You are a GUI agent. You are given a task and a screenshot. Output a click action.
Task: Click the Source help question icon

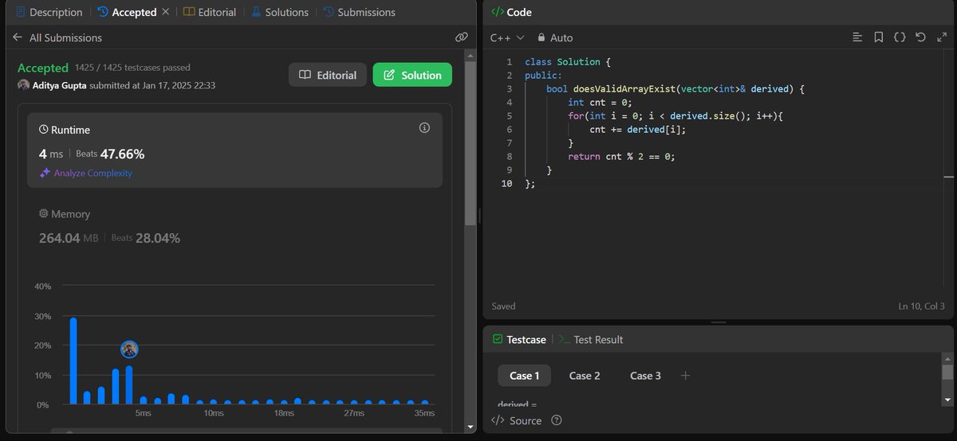point(557,420)
